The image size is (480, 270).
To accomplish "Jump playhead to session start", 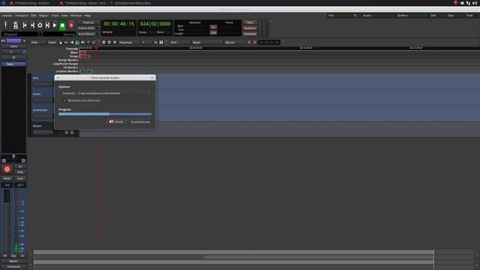I will [x=25, y=25].
